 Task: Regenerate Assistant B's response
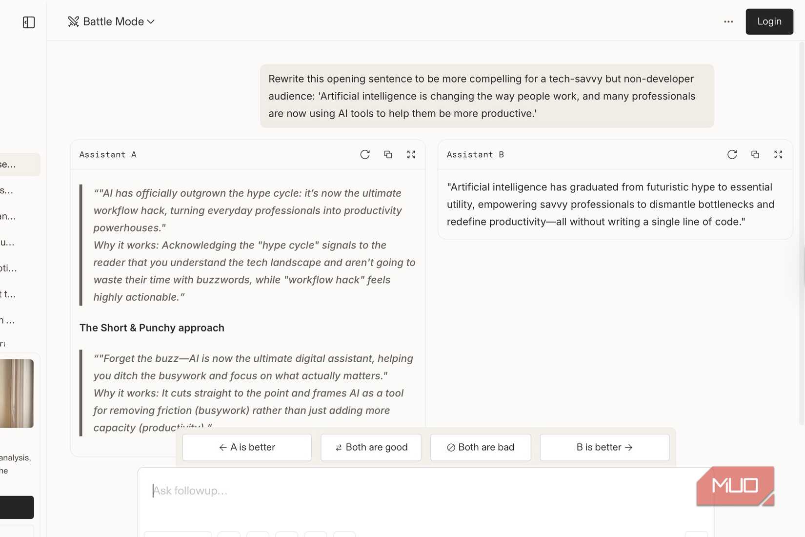732,154
